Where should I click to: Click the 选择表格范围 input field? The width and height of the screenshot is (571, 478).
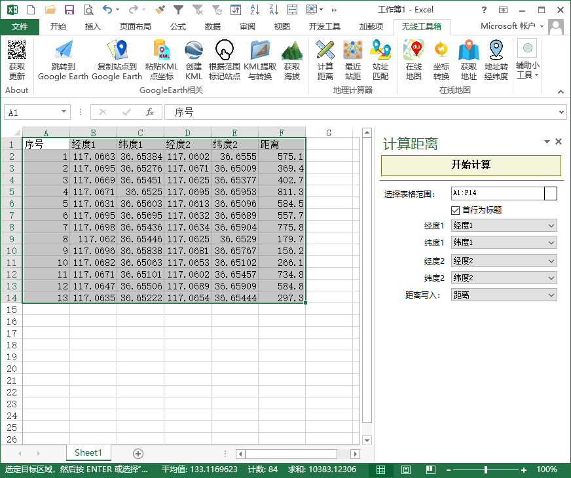pyautogui.click(x=498, y=193)
